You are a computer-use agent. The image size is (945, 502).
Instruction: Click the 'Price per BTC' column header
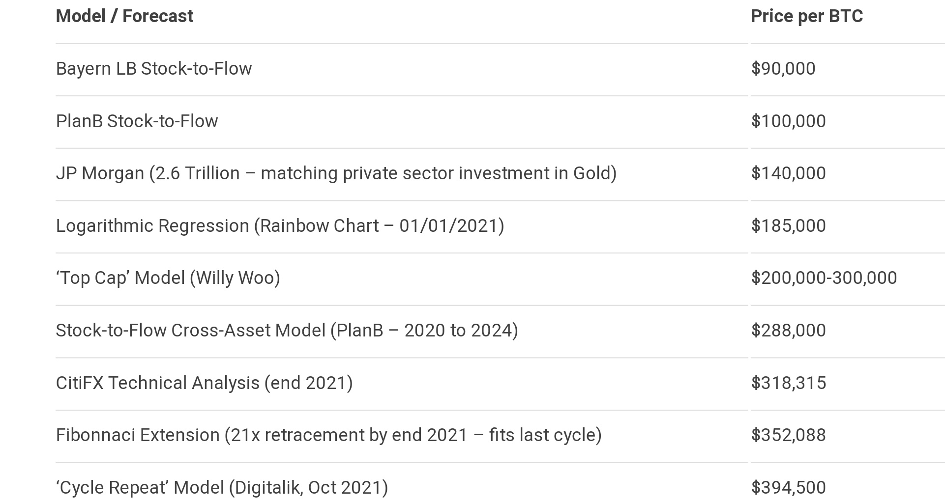(806, 16)
